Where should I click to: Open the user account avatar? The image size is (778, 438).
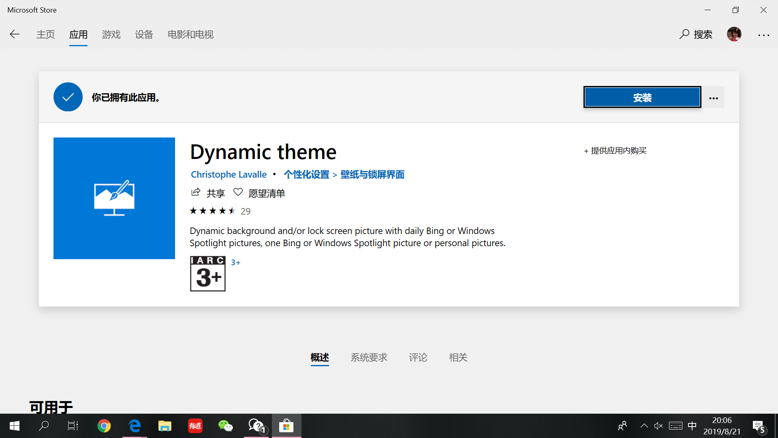[x=734, y=34]
